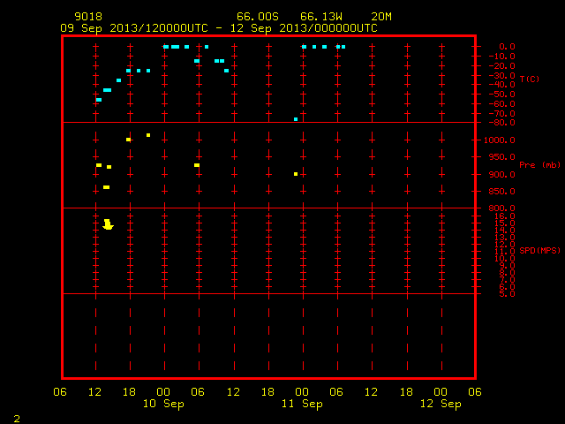565x424 pixels.
Task: Click the 66.13W longitude label
Action: click(x=321, y=17)
